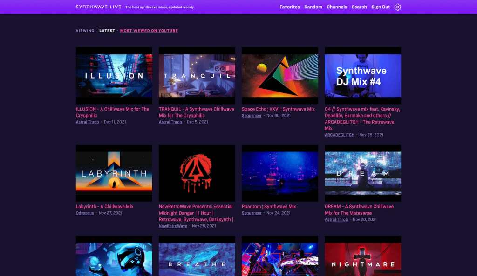Image resolution: width=477 pixels, height=276 pixels.
Task: Visit Sequencer channel under Space Echo
Action: (x=252, y=116)
